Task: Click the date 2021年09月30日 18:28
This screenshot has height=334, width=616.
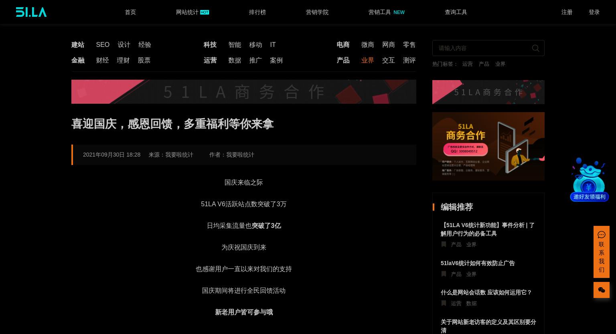Action: [111, 155]
